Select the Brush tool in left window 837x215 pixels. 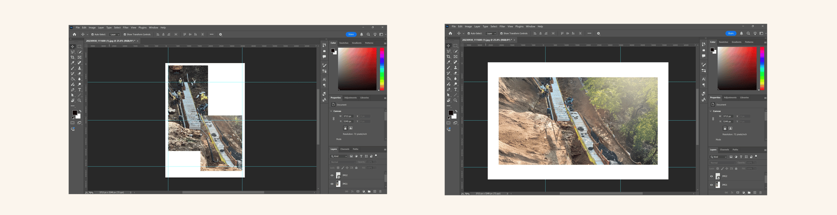[72, 68]
